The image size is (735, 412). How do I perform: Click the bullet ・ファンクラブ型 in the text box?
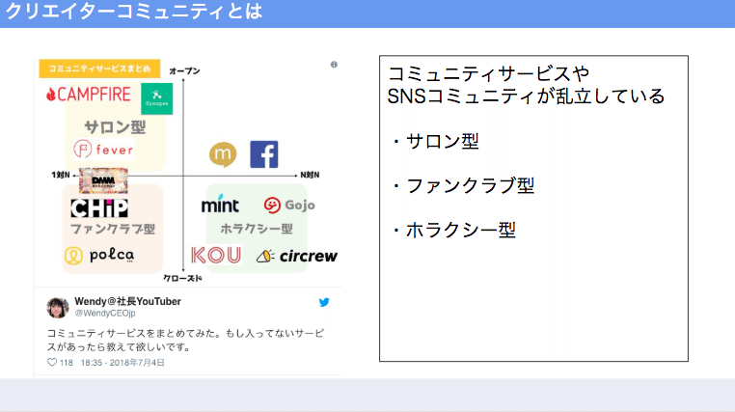pos(462,185)
